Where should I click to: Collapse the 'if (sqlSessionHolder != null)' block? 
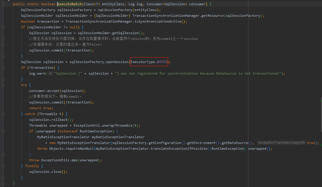pos(3,27)
